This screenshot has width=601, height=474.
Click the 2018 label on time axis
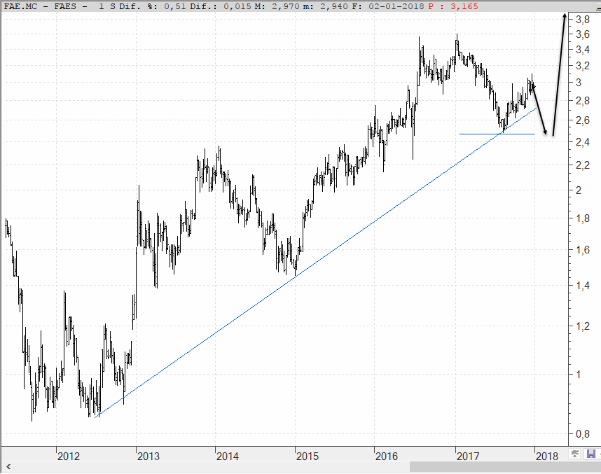click(x=547, y=456)
